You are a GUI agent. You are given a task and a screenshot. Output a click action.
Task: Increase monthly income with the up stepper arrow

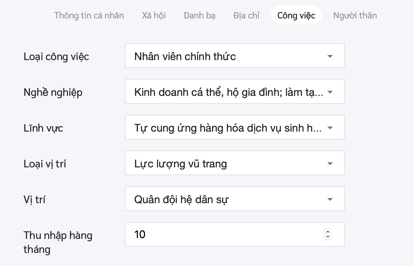click(x=328, y=232)
